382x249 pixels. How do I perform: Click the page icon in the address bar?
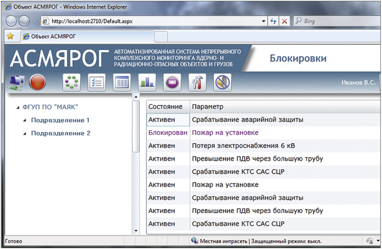tap(46, 21)
